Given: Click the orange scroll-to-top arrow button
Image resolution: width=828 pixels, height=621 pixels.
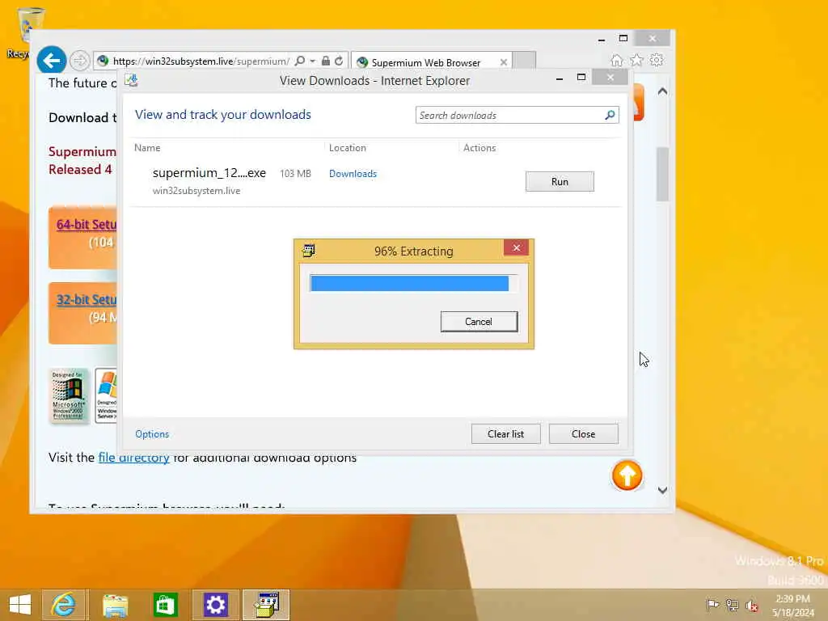Looking at the screenshot, I should (627, 475).
